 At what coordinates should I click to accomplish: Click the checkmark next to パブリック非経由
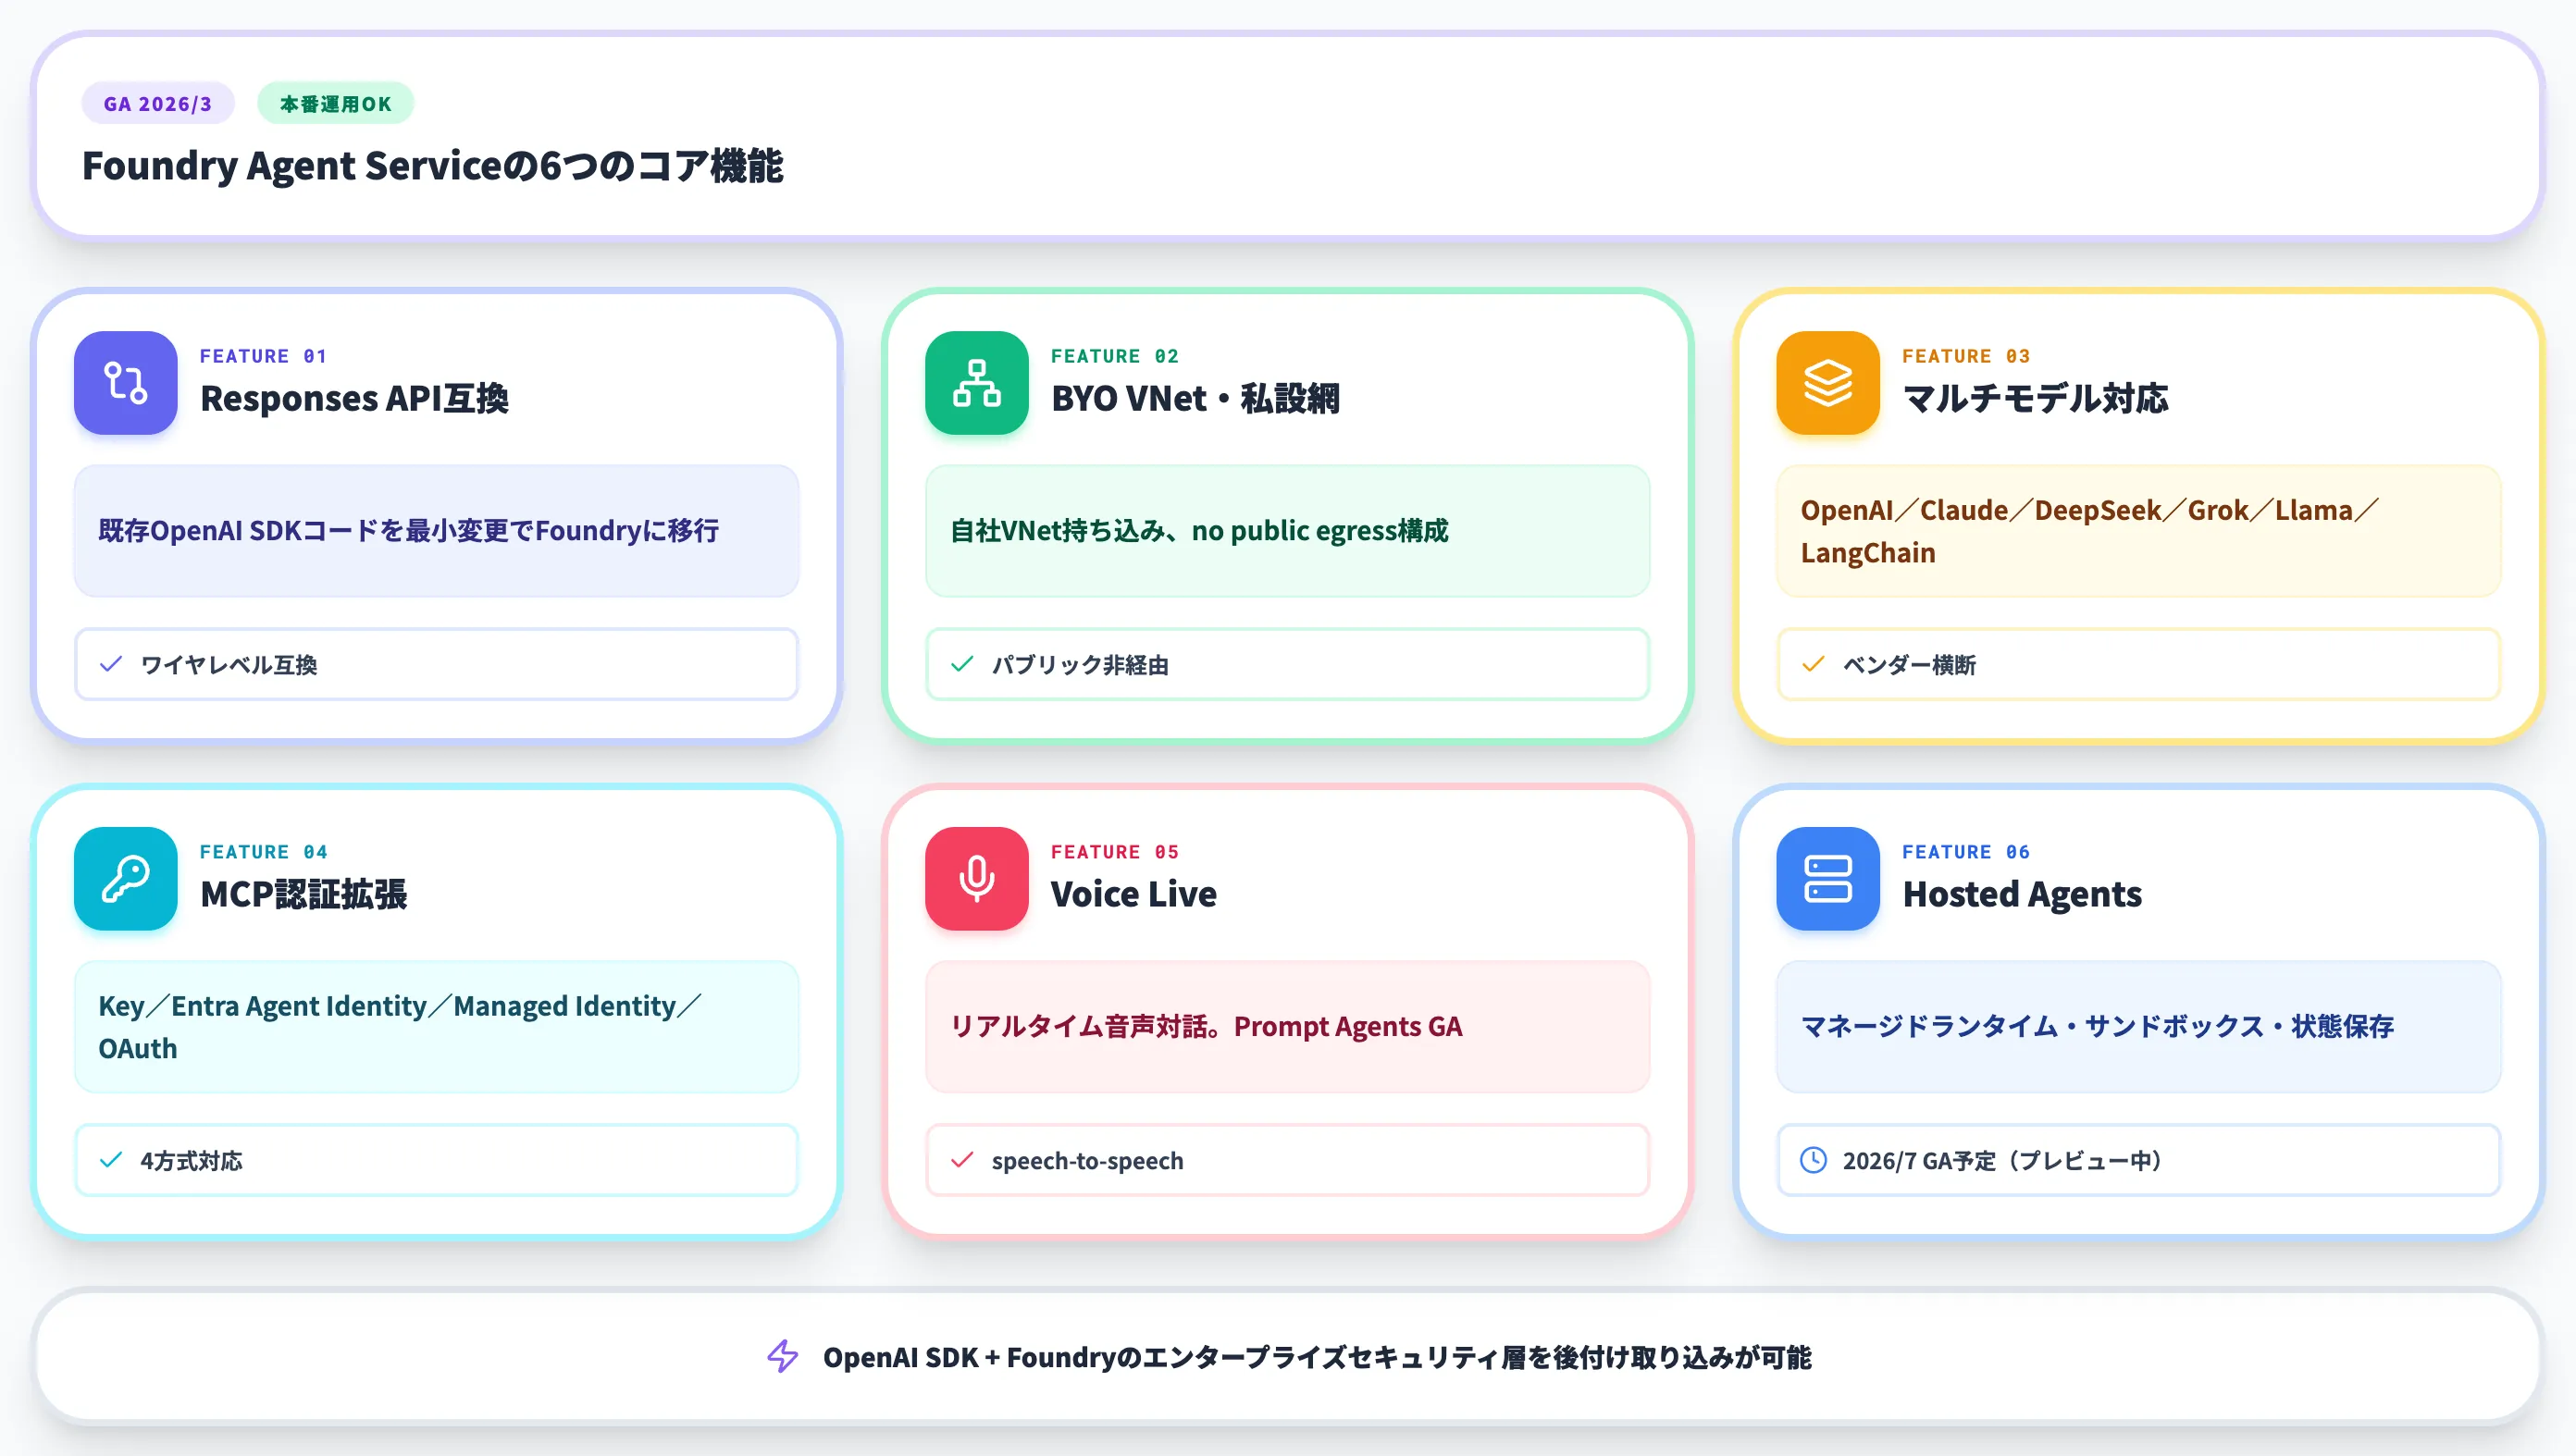[962, 664]
